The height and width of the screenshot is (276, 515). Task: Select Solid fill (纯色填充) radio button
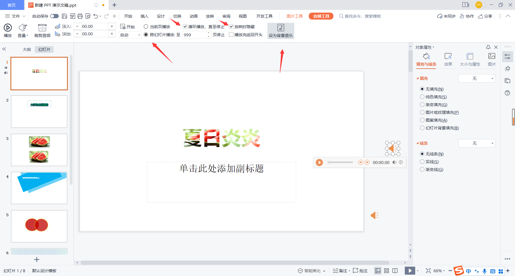pyautogui.click(x=422, y=97)
